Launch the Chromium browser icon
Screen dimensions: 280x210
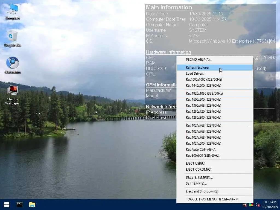[x=13, y=65]
